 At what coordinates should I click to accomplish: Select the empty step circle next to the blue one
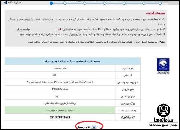tap(65, 3)
